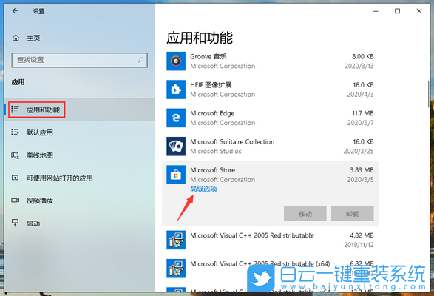This screenshot has height=296, width=434.
Task: Click the 2019/11/12 date value
Action: tap(359, 245)
